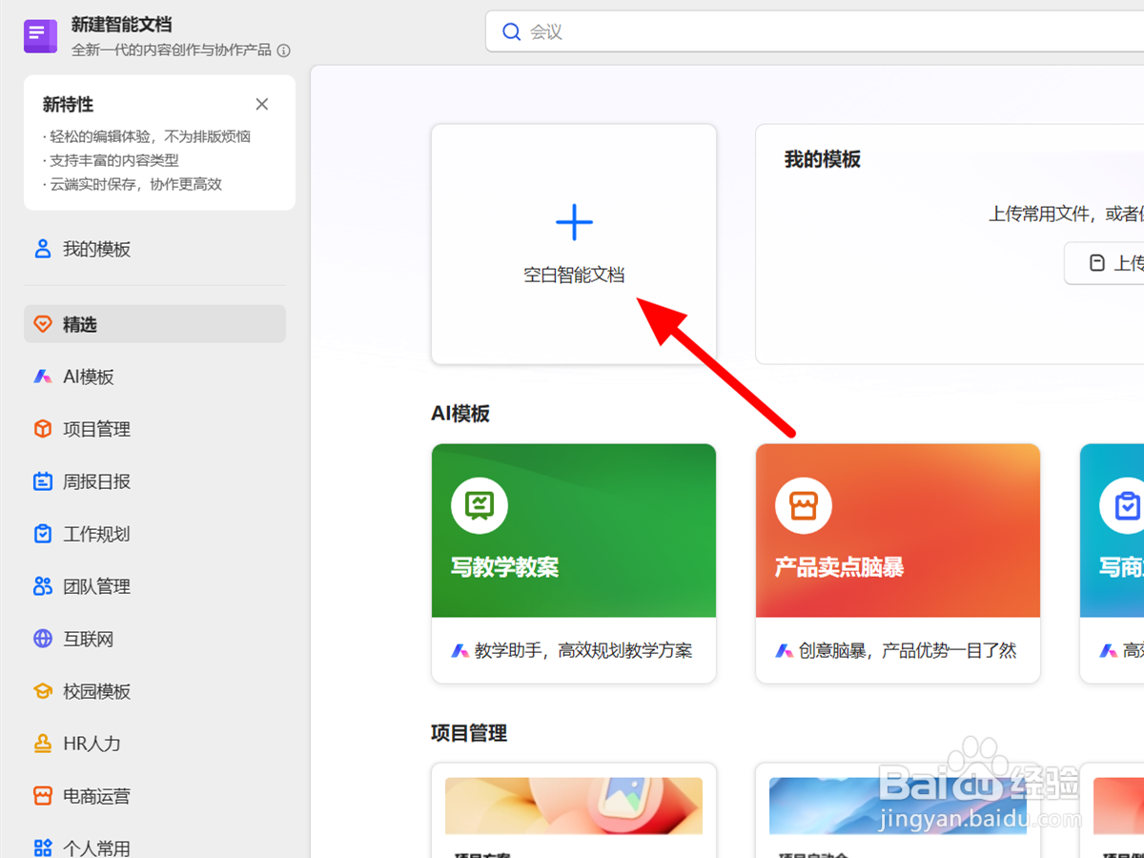Viewport: 1144px width, 858px height.
Task: Open the HR人力 category
Action: pyautogui.click(x=154, y=744)
